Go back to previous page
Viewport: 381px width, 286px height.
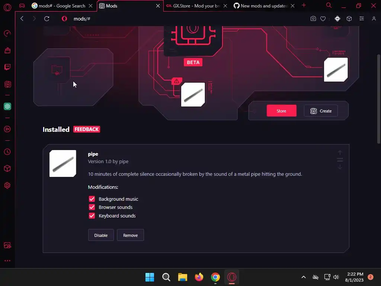click(22, 19)
